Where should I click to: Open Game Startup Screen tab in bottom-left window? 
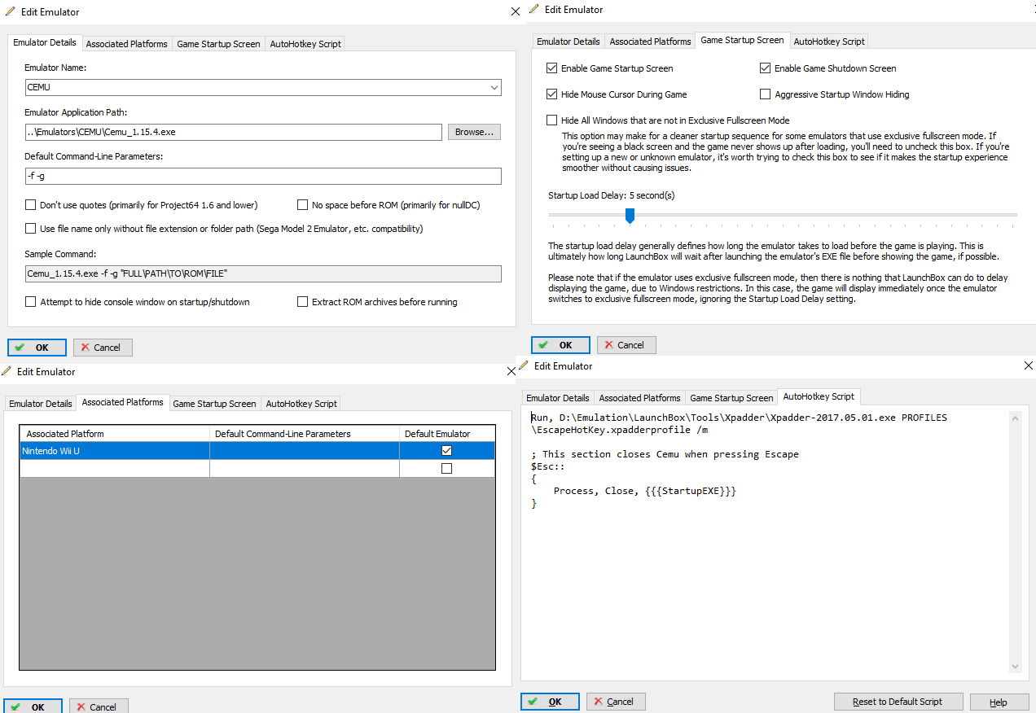coord(214,404)
